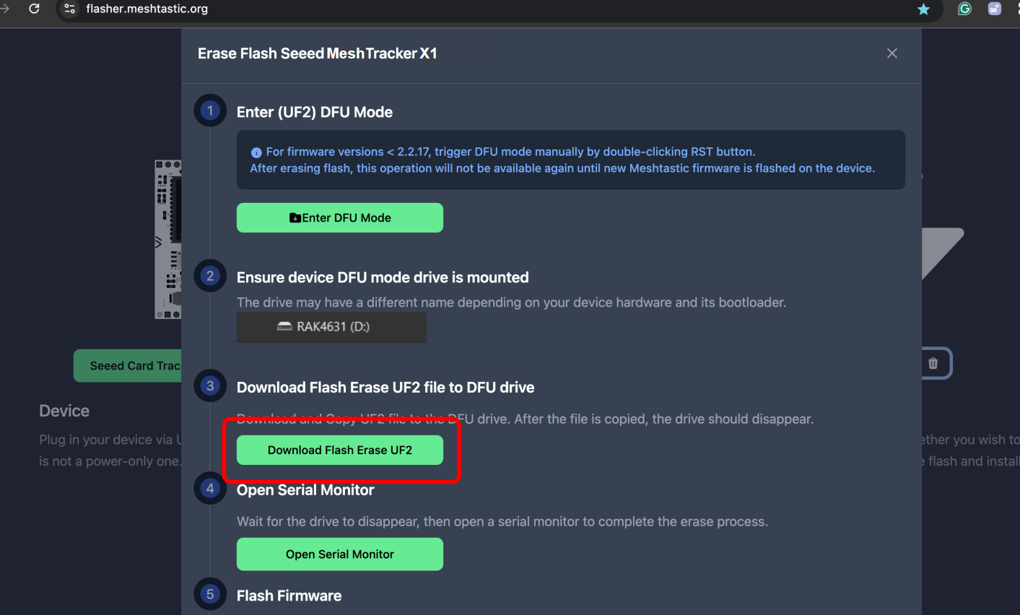Close the Erase Flash dialog
Image resolution: width=1020 pixels, height=615 pixels.
coord(892,53)
